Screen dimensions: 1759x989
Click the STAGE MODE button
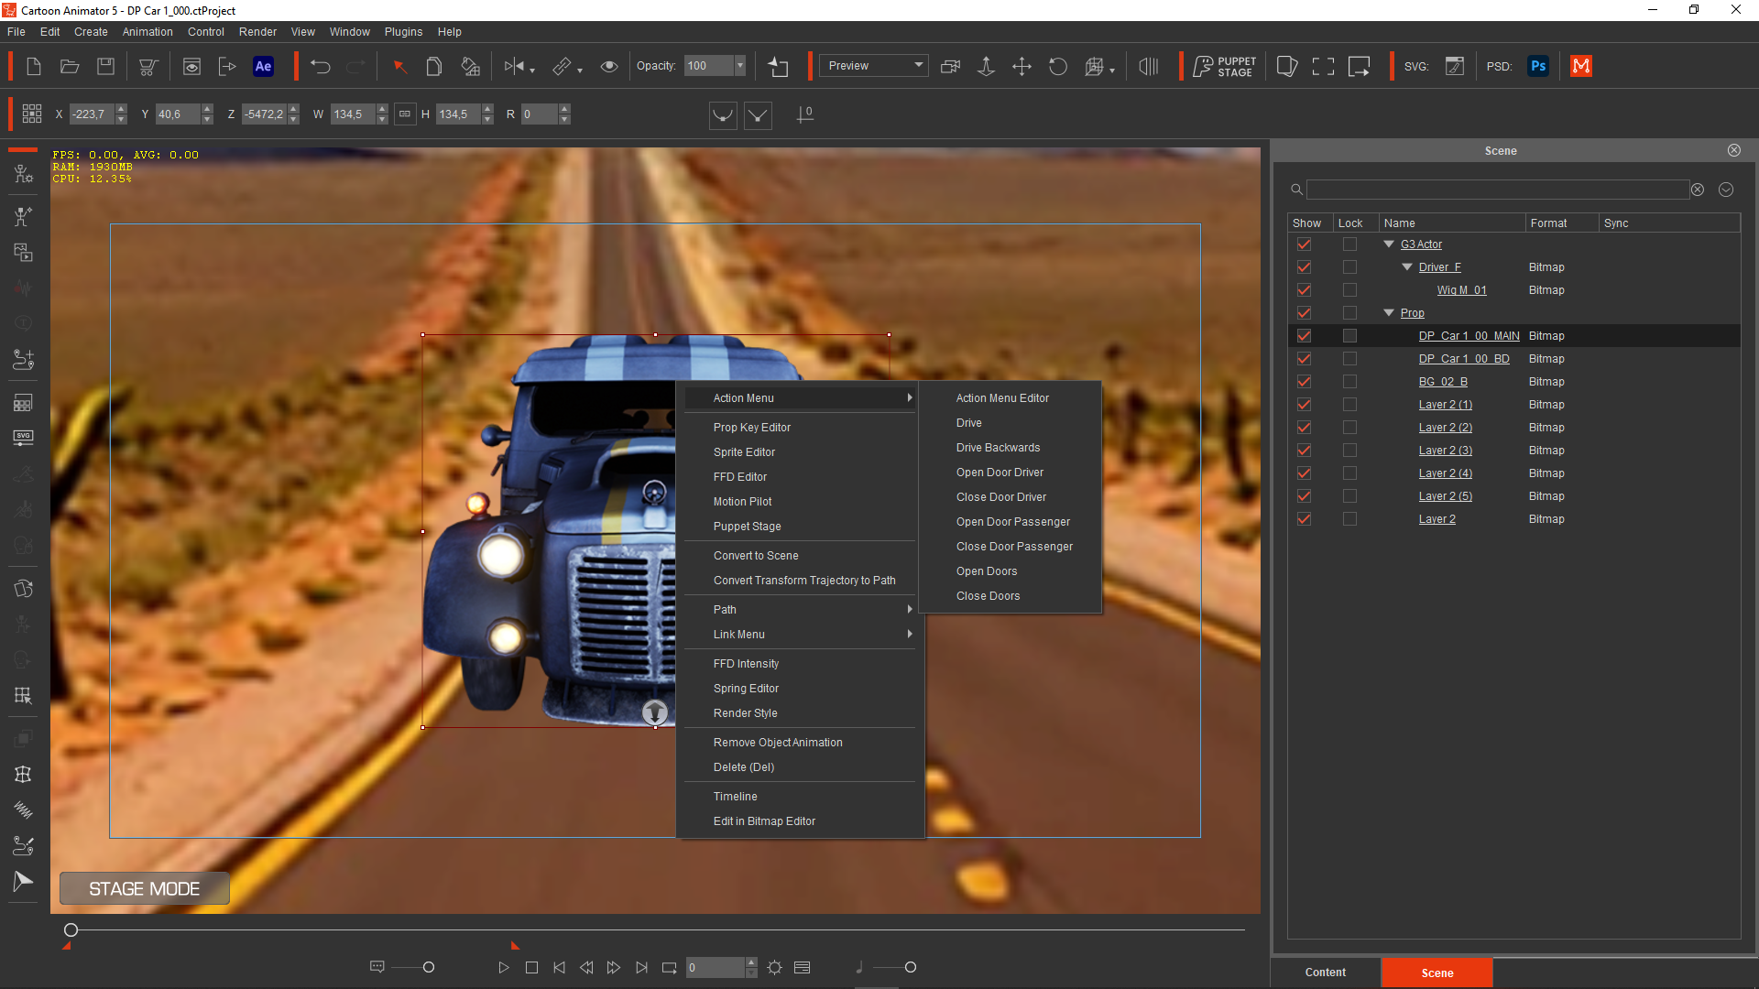click(145, 888)
